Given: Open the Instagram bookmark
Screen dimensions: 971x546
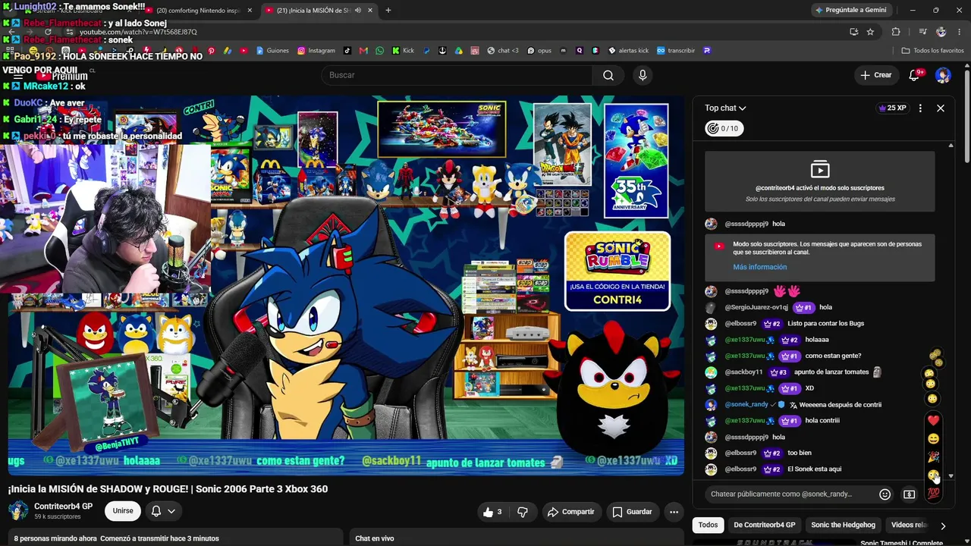Looking at the screenshot, I should coord(316,51).
